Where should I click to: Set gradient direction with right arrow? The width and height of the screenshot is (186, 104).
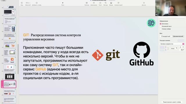tap(183, 47)
